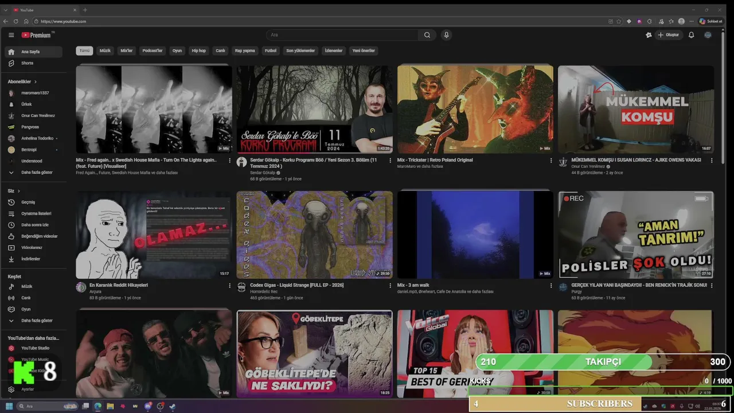734x413 pixels.
Task: Open options menu for Codex Gigas video
Action: pyautogui.click(x=391, y=286)
